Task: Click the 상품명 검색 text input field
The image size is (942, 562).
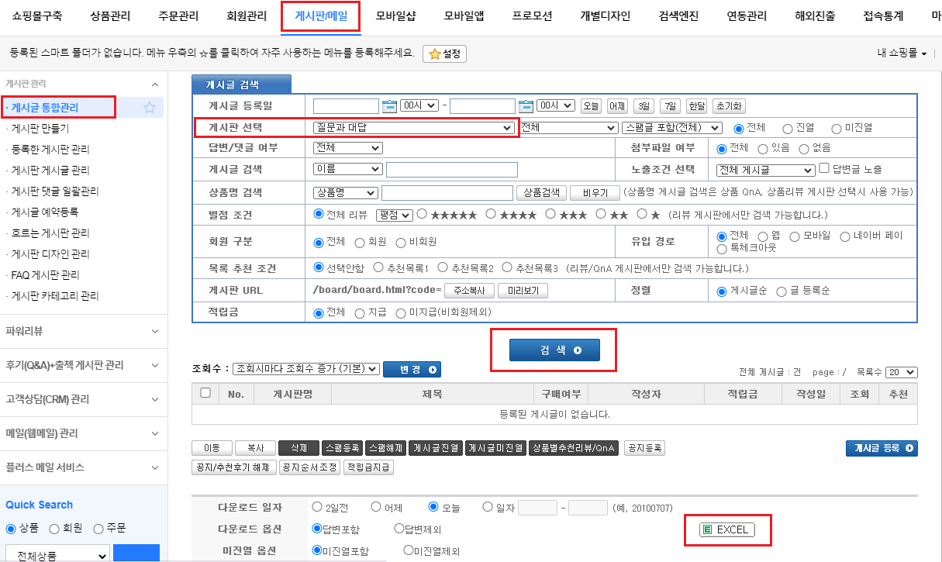Action: (x=447, y=192)
